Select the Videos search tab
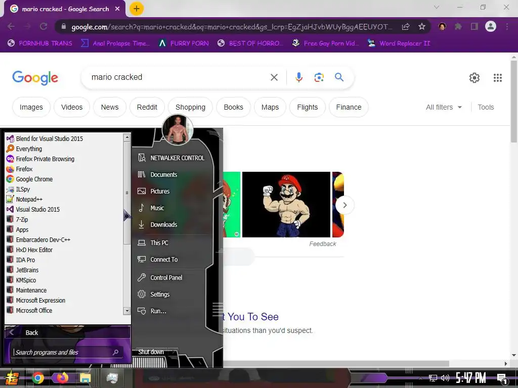Image resolution: width=518 pixels, height=388 pixels. 72,107
